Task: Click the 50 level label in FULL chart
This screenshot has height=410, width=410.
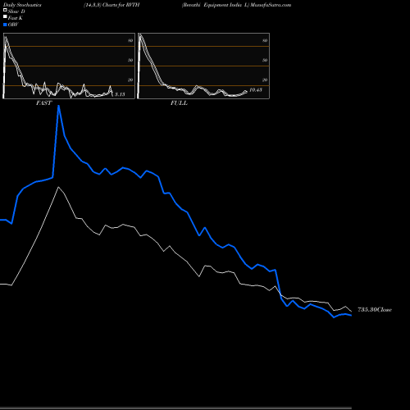Action: (x=265, y=60)
